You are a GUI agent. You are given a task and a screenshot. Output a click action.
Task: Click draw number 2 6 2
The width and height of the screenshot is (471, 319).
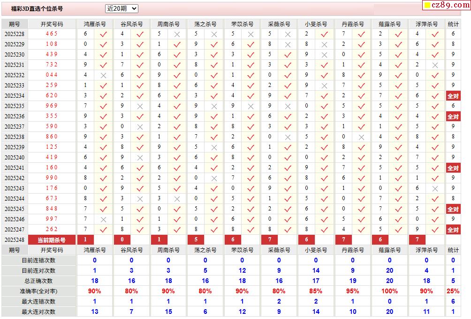coord(52,229)
